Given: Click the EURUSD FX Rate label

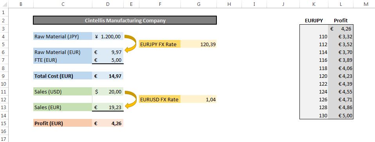Looking at the screenshot, I should point(160,99).
